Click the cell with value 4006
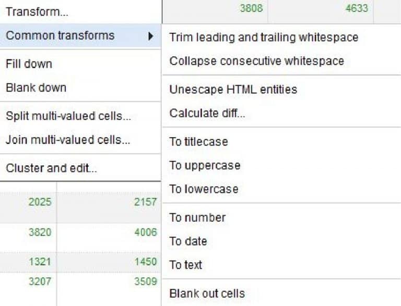This screenshot has height=306, width=401. (145, 232)
